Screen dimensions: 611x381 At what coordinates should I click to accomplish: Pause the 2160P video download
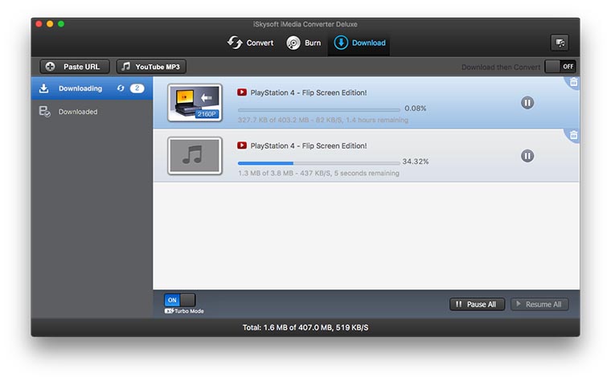527,103
